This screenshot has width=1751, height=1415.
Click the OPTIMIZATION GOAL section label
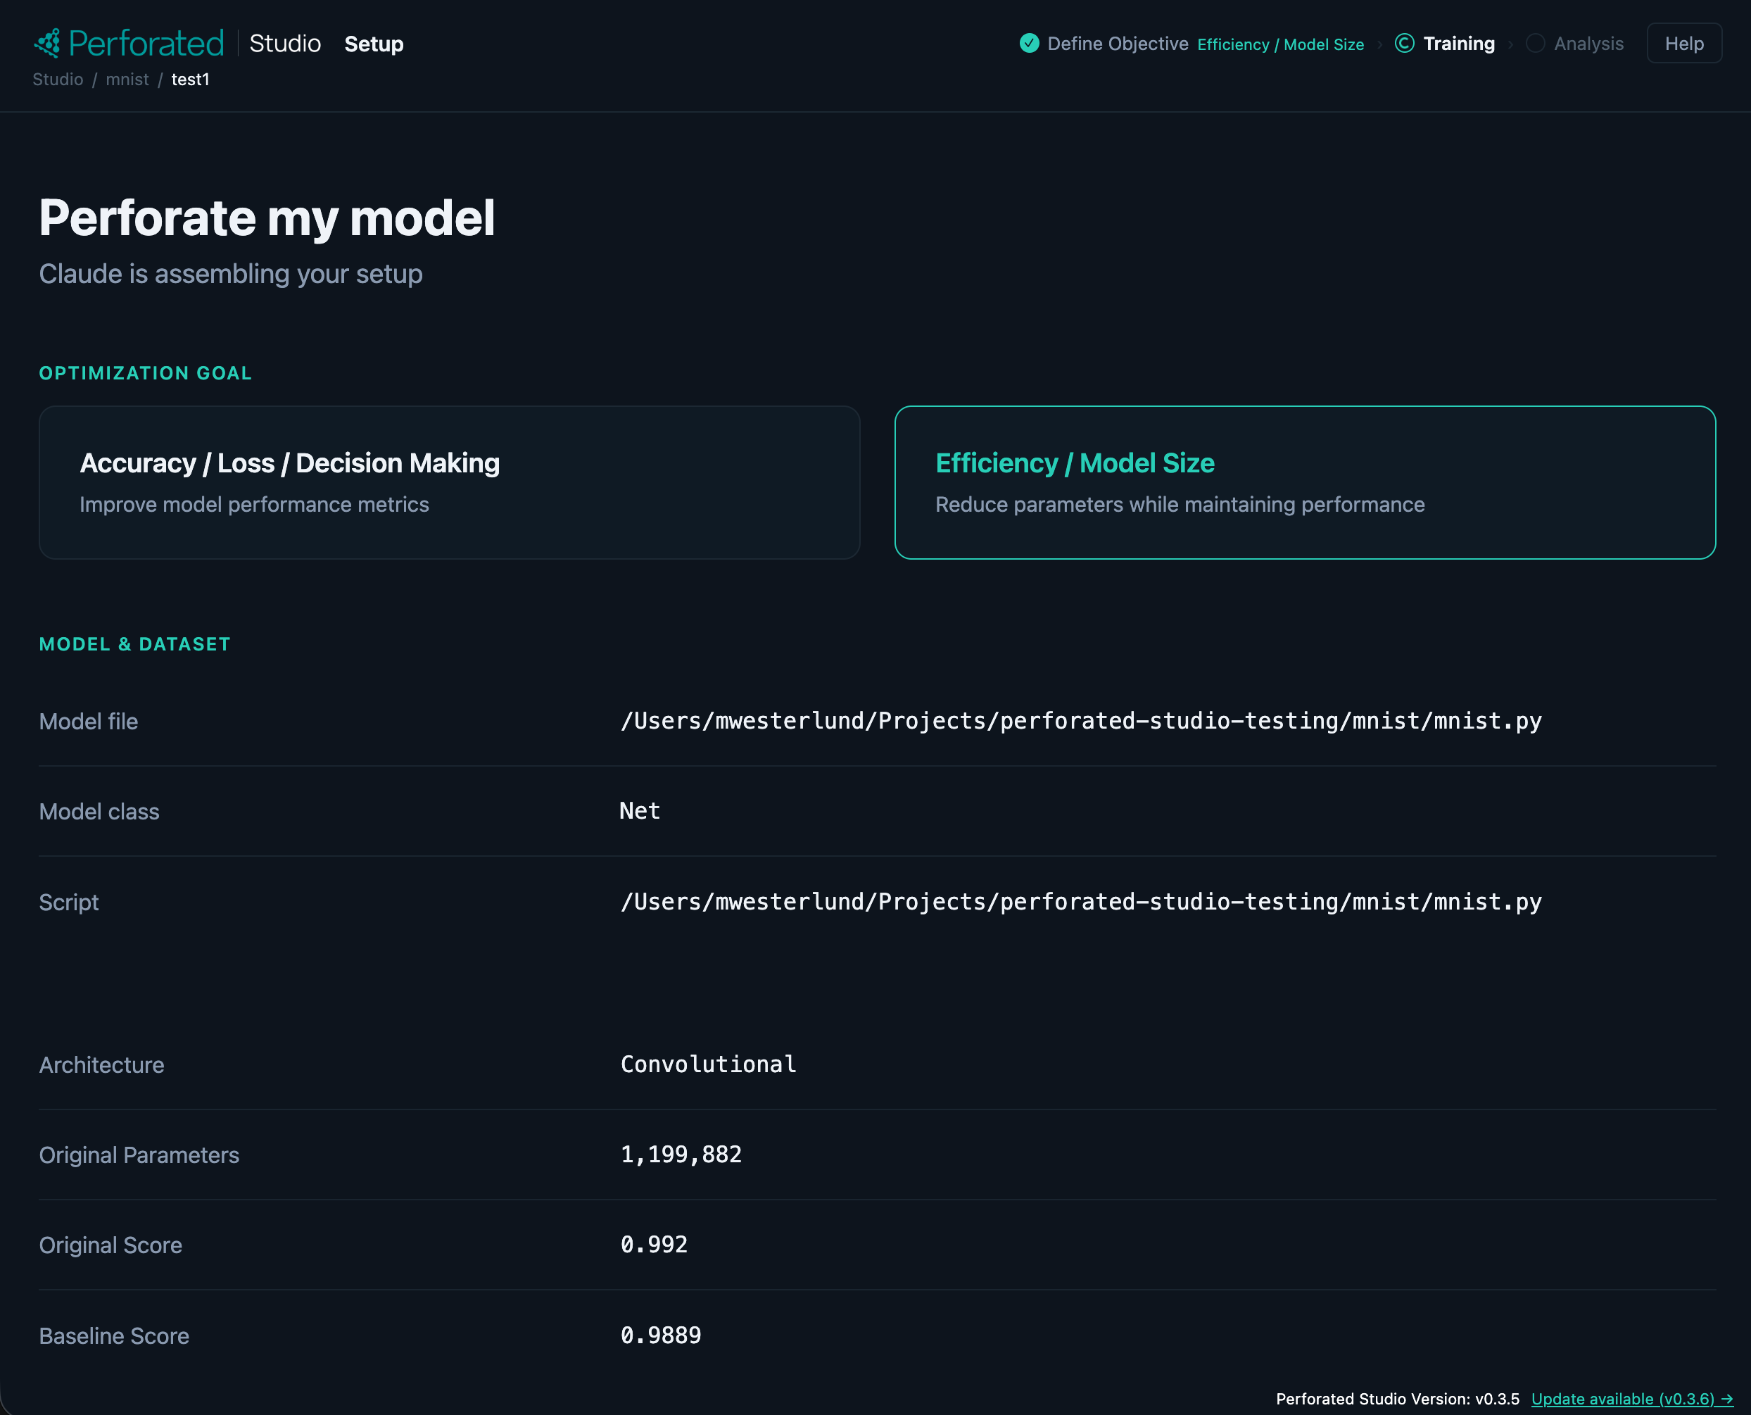[x=146, y=373]
